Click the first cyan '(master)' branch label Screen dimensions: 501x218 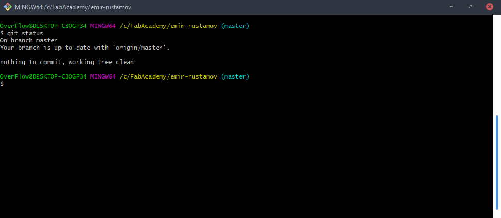coord(235,26)
